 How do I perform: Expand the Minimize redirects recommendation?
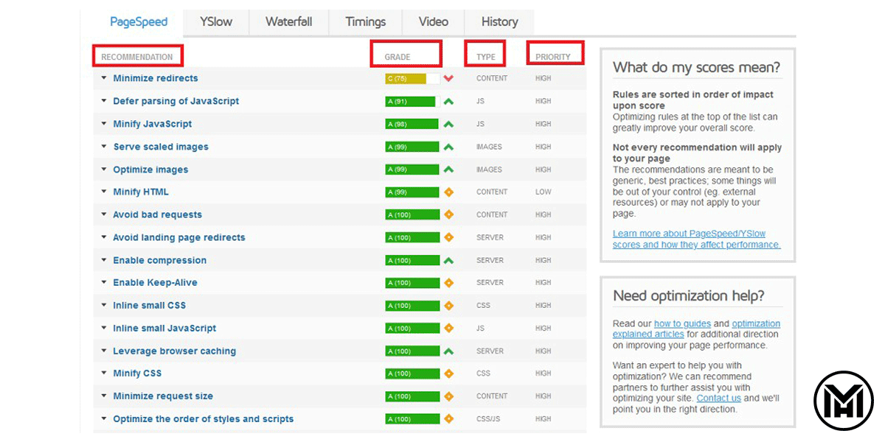pyautogui.click(x=155, y=79)
